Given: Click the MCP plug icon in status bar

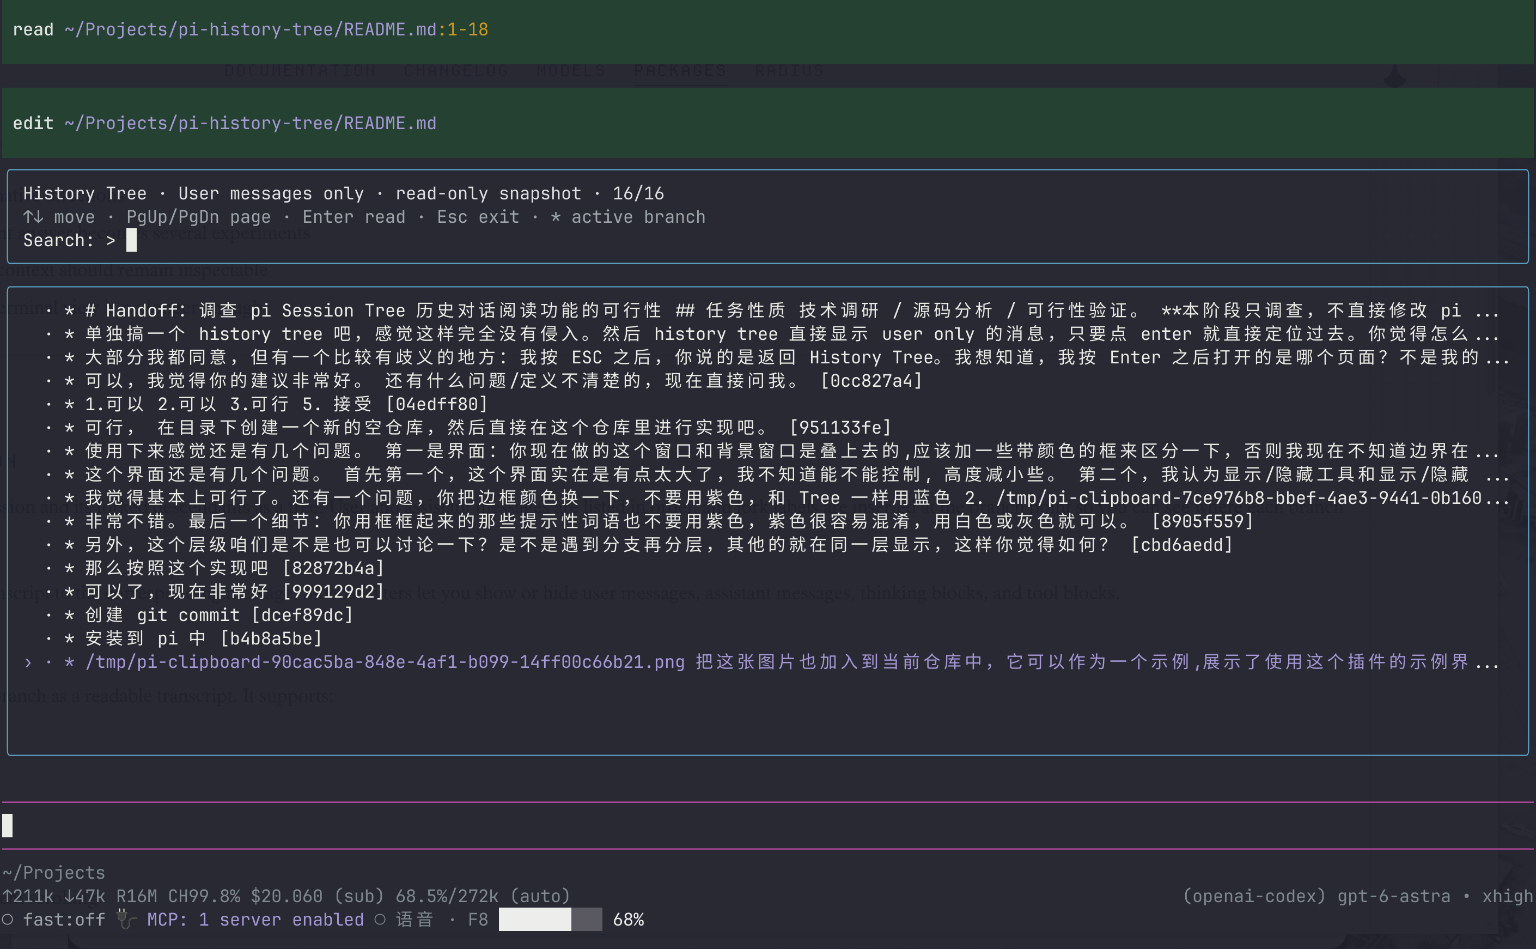Looking at the screenshot, I should click(x=127, y=920).
